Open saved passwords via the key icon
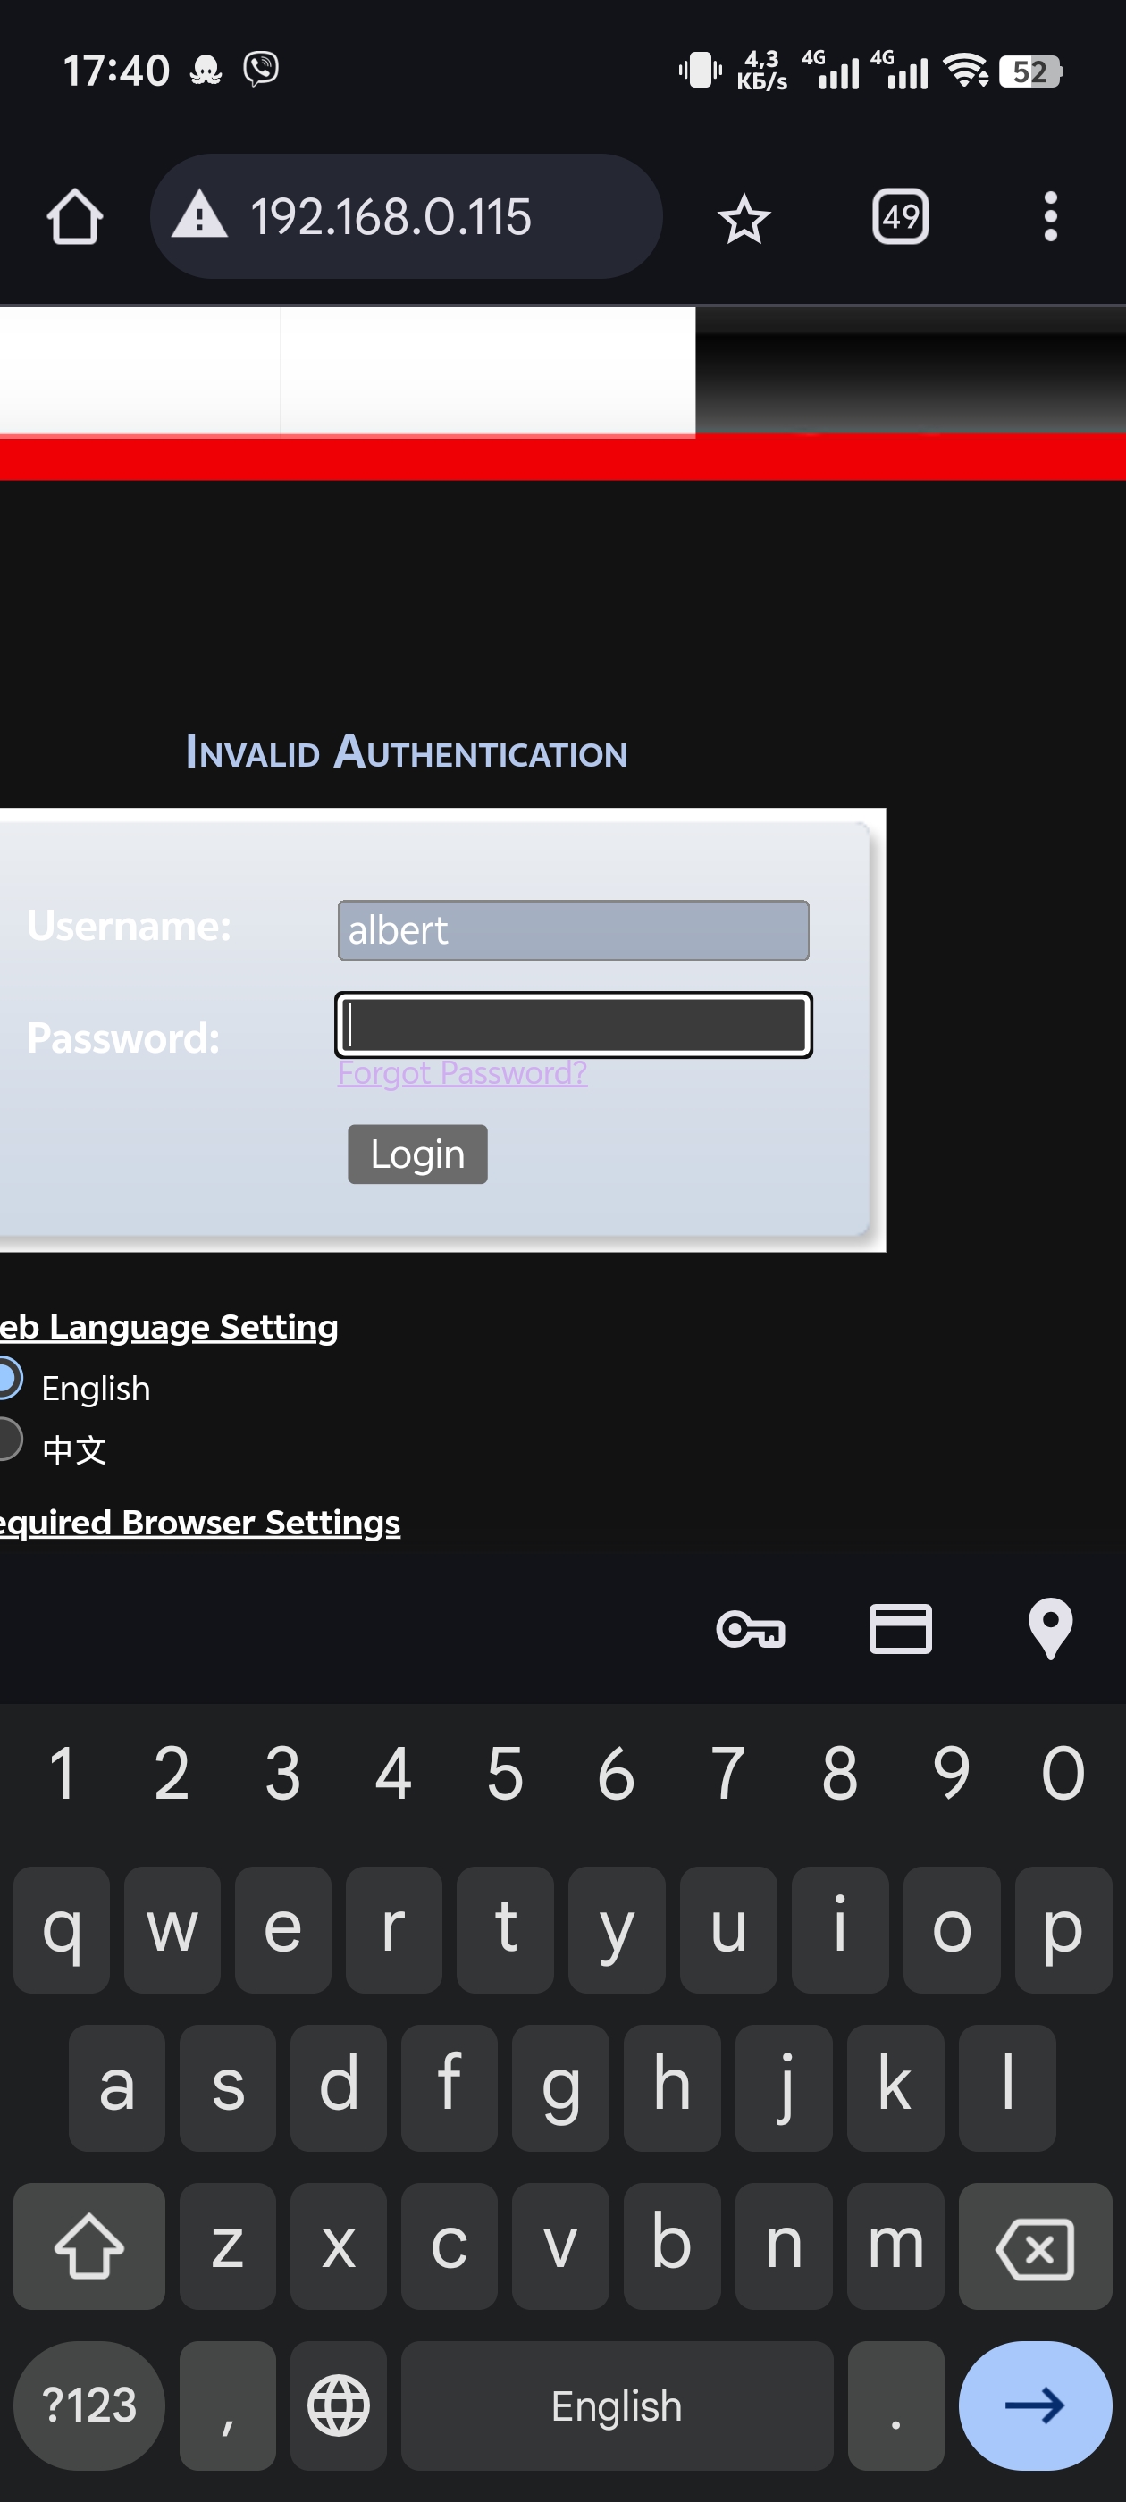This screenshot has width=1126, height=2502. click(750, 1629)
